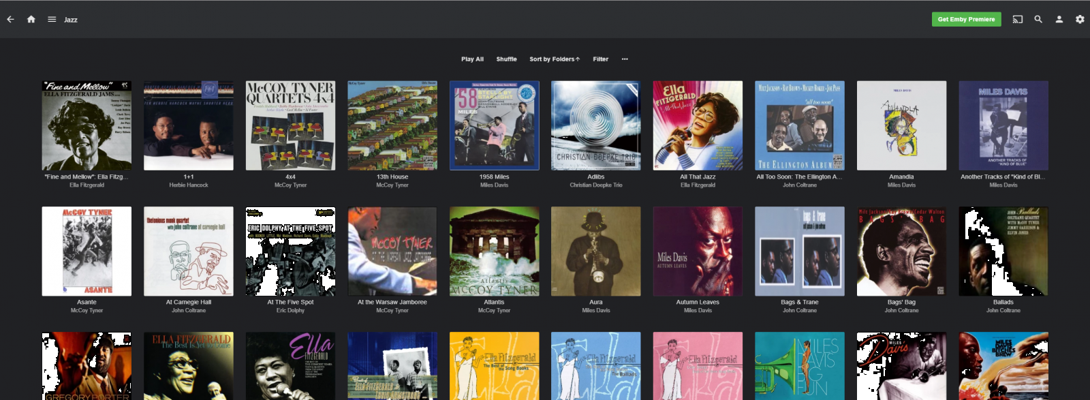Click the Bags' Bag title link
The width and height of the screenshot is (1090, 400).
[x=901, y=302]
